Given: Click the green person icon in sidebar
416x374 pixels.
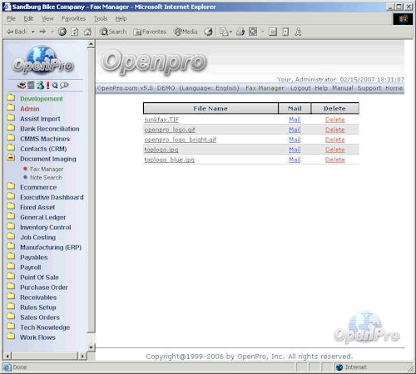Looking at the screenshot, I should coord(41,86).
